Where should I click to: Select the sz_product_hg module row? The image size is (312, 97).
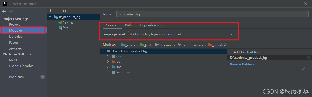(74, 17)
